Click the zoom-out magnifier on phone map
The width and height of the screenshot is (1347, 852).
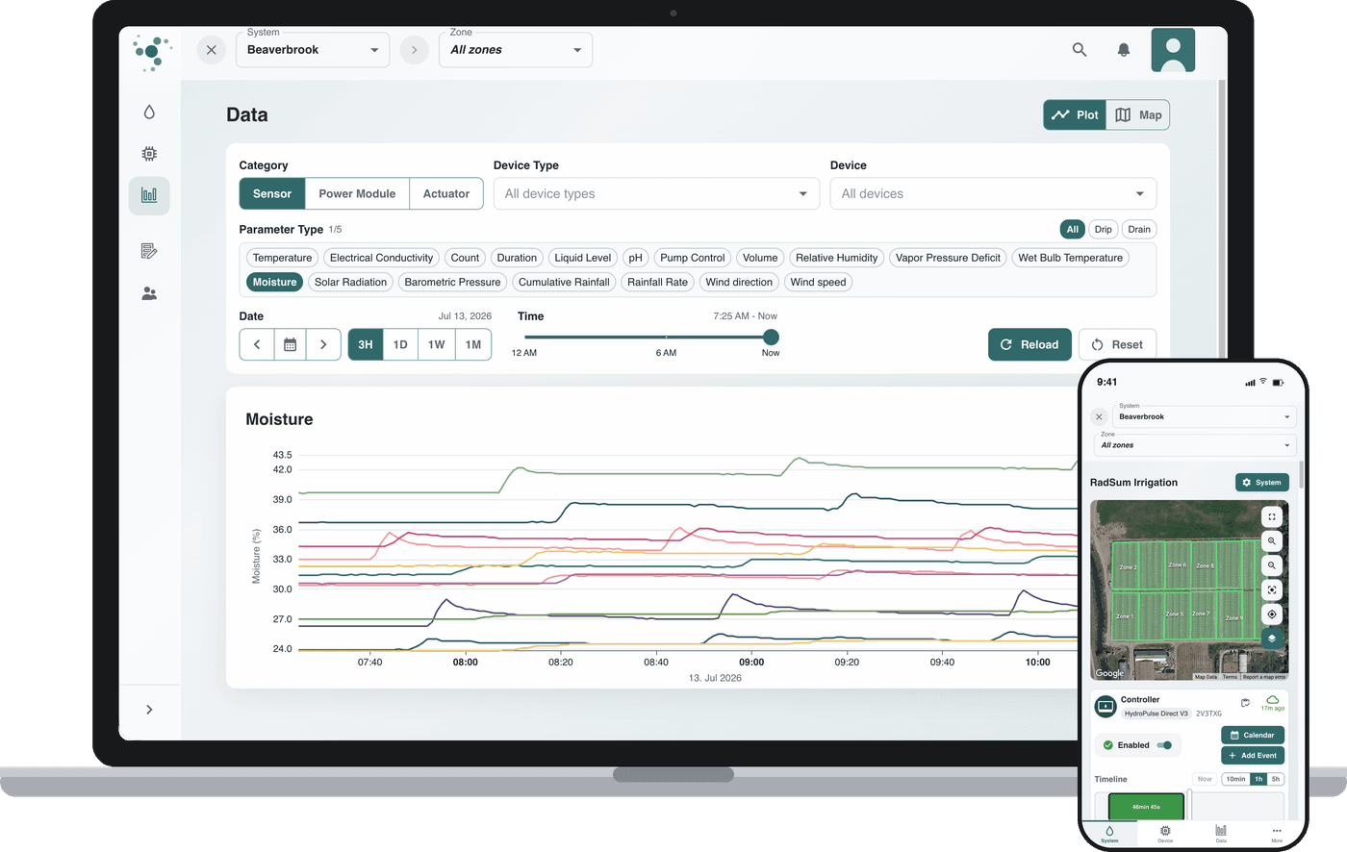[x=1272, y=565]
